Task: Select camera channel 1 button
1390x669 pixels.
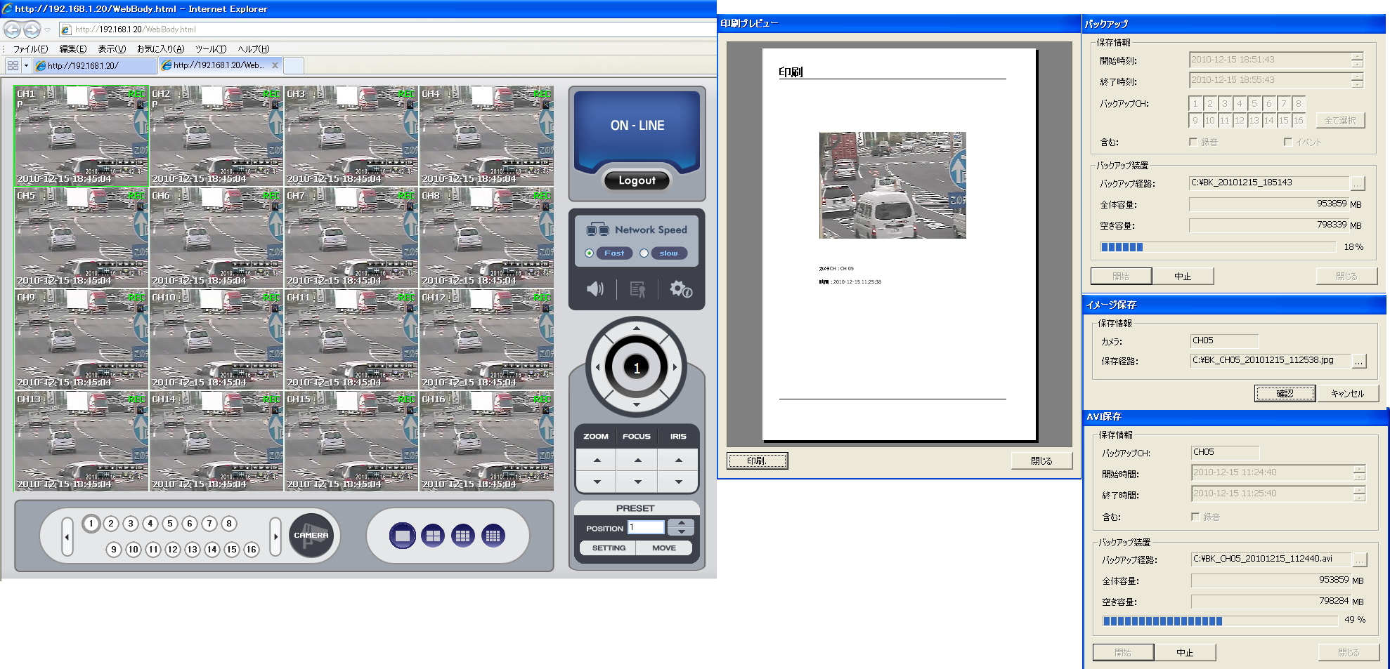Action: pyautogui.click(x=91, y=523)
